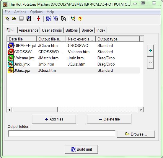Click the green Volcano.jmt file icon
This screenshot has width=163, height=158.
(x=11, y=58)
